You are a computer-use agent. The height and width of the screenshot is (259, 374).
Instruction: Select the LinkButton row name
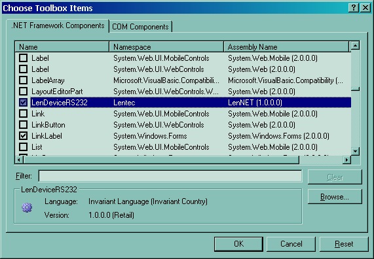pos(48,125)
